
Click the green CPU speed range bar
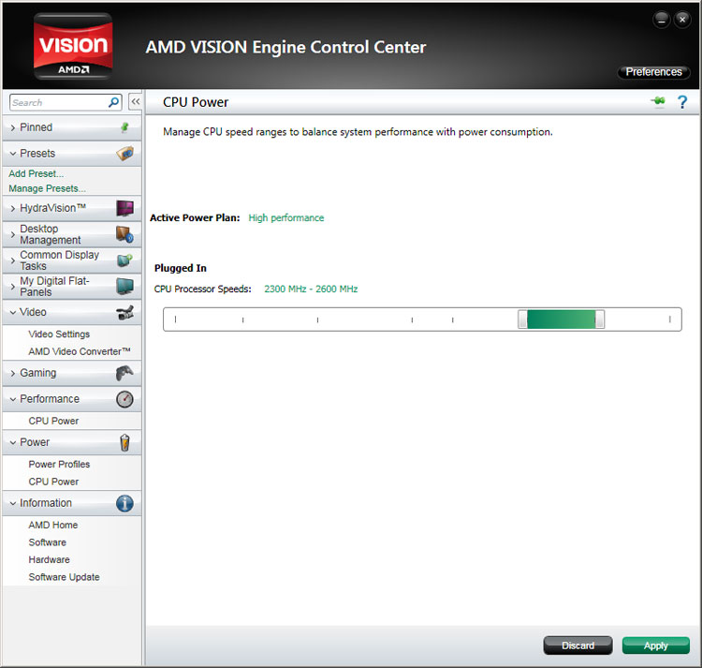pos(561,319)
